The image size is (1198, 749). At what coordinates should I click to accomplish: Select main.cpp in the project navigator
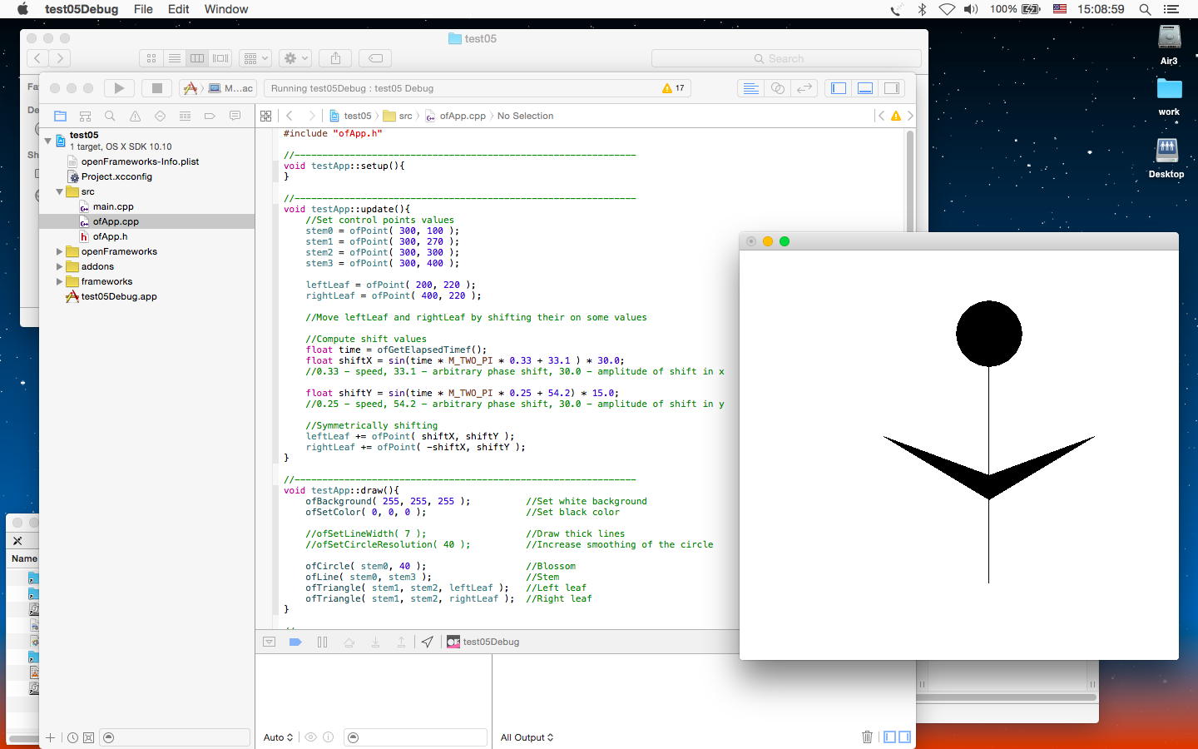113,206
